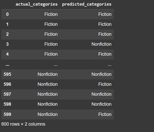Click the Nonfiction prediction in row 3
This screenshot has height=132, width=154.
tap(101, 44)
